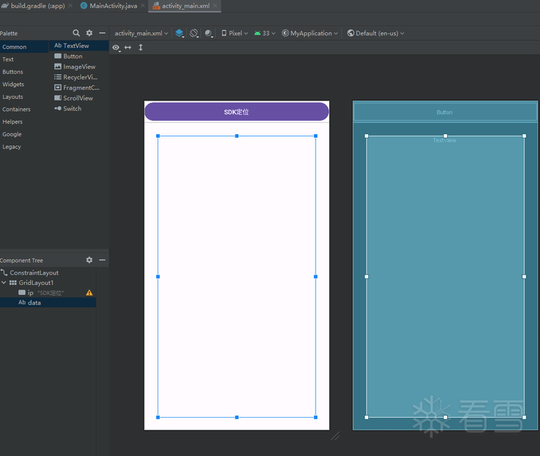Switch to MainActivity.java tab
540x456 pixels.
(x=112, y=6)
